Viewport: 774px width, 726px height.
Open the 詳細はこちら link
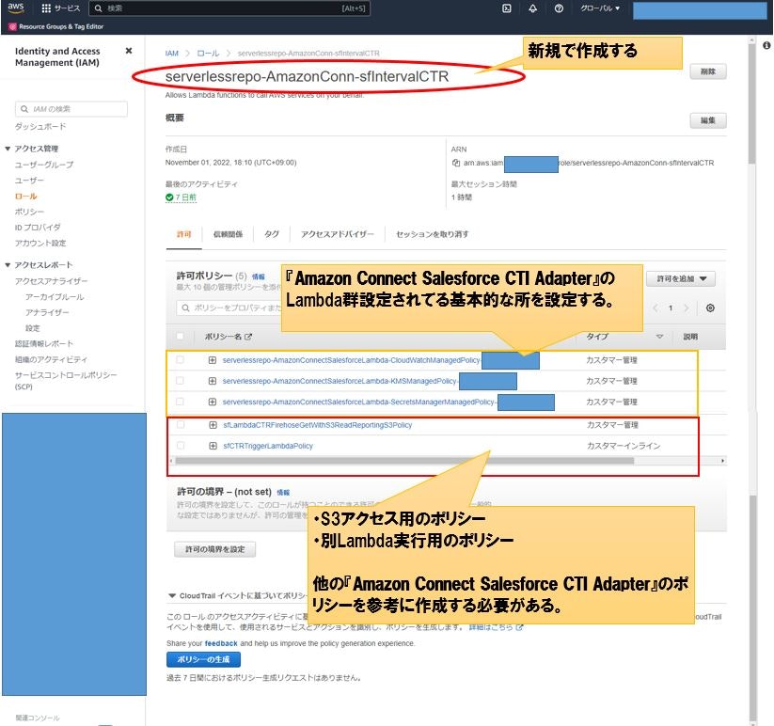(x=495, y=627)
